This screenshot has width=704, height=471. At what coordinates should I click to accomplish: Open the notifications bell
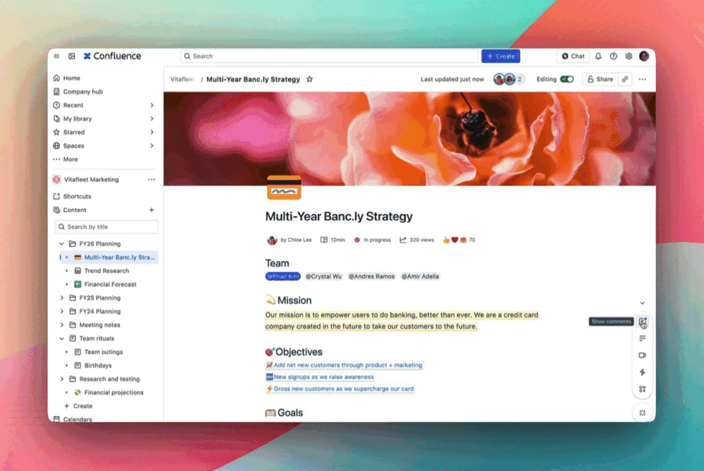coord(598,56)
